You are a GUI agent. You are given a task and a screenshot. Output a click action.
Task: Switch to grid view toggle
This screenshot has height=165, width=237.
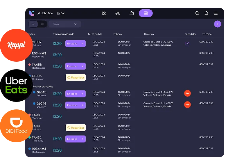click(x=33, y=24)
